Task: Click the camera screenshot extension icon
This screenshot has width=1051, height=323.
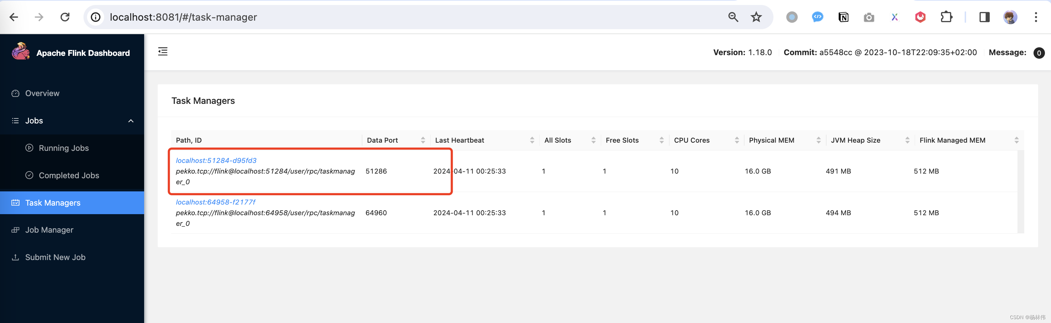Action: (x=869, y=17)
